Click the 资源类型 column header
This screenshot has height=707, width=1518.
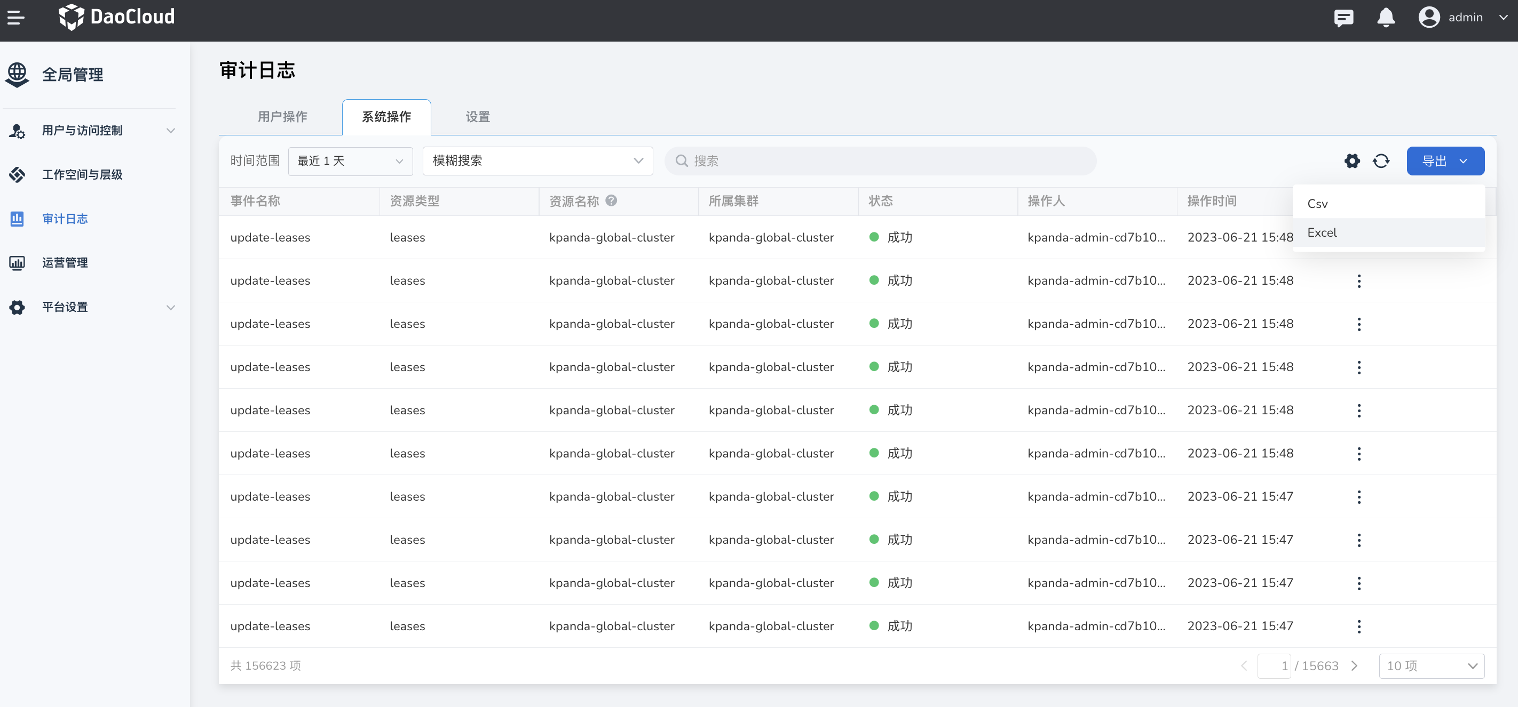[414, 200]
